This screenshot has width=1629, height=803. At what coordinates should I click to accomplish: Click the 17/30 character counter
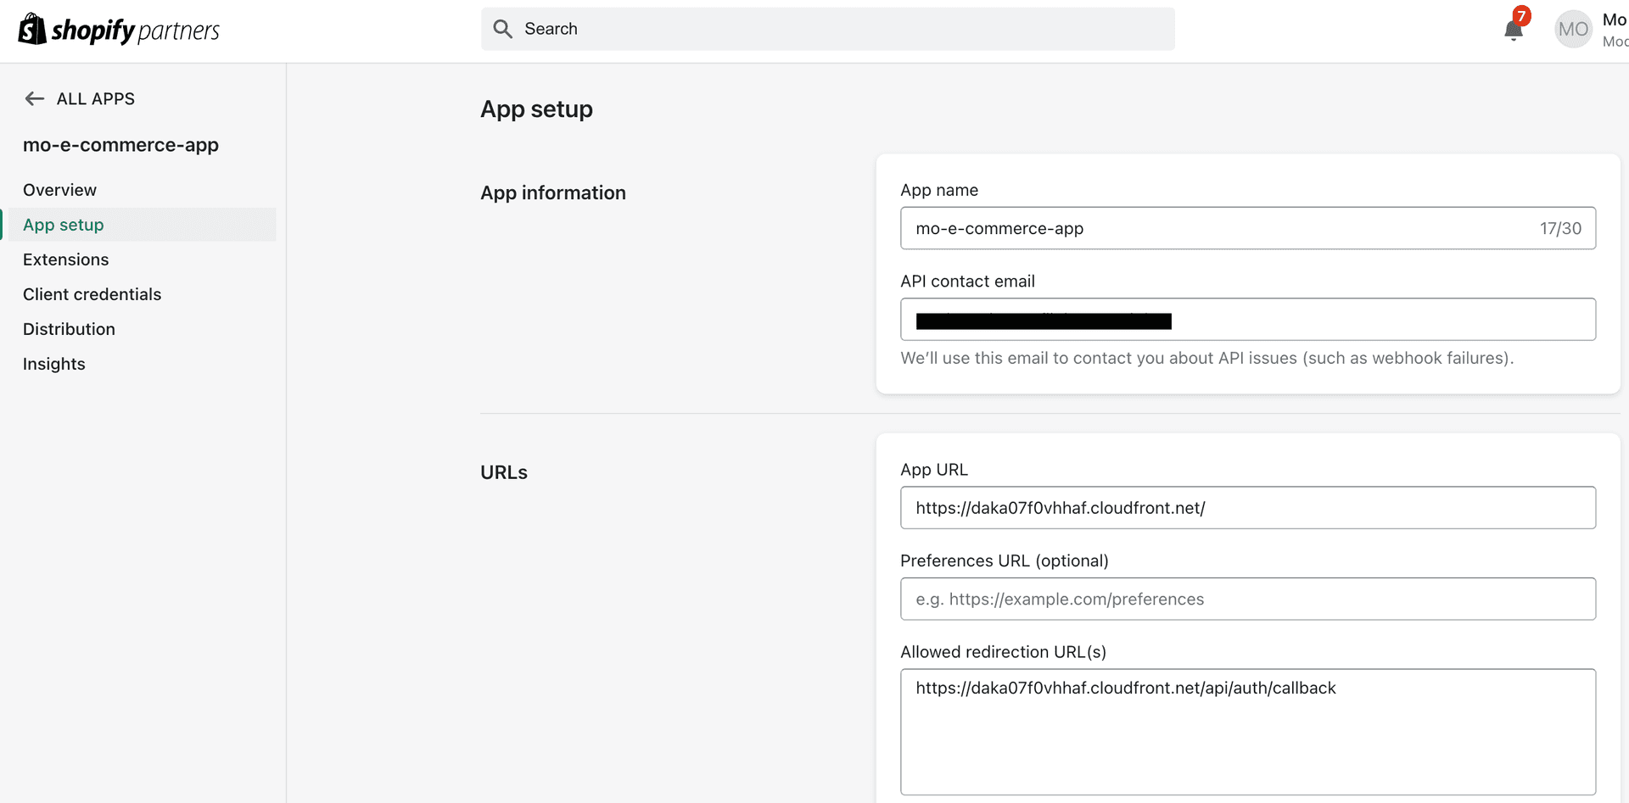[x=1560, y=228]
